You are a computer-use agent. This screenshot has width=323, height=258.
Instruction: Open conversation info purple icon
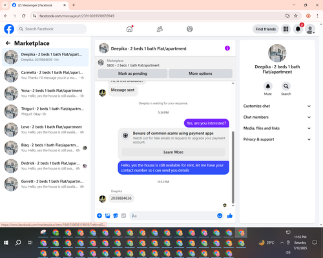click(x=227, y=48)
